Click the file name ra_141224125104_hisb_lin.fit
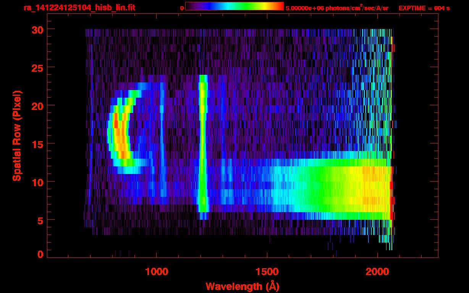Viewport: 469px width, 293px height. [79, 8]
